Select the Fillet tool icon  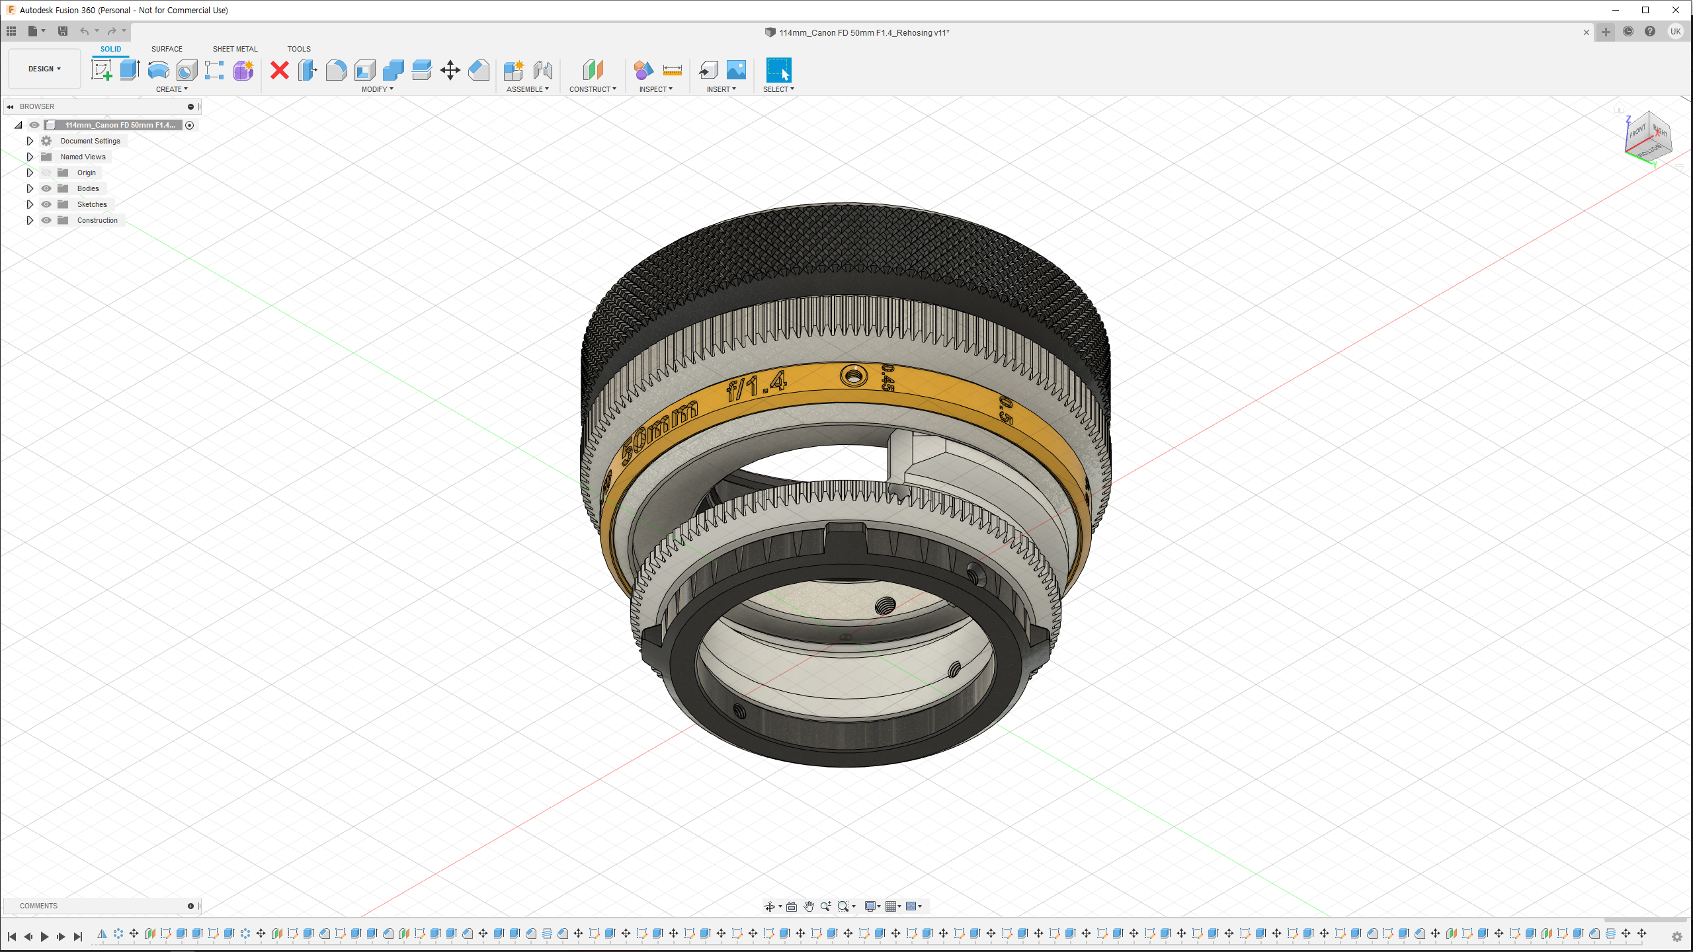tap(336, 69)
